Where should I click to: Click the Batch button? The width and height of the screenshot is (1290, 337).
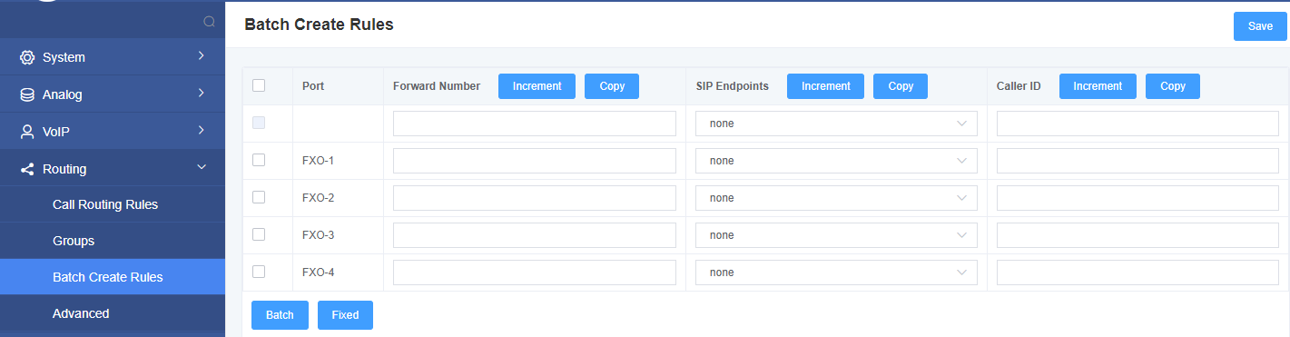[x=280, y=314]
